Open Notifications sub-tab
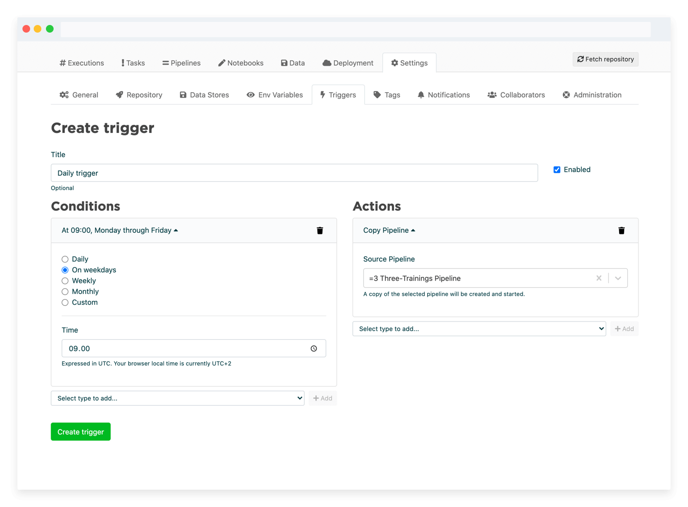Screen dimensions: 688x507 [444, 95]
